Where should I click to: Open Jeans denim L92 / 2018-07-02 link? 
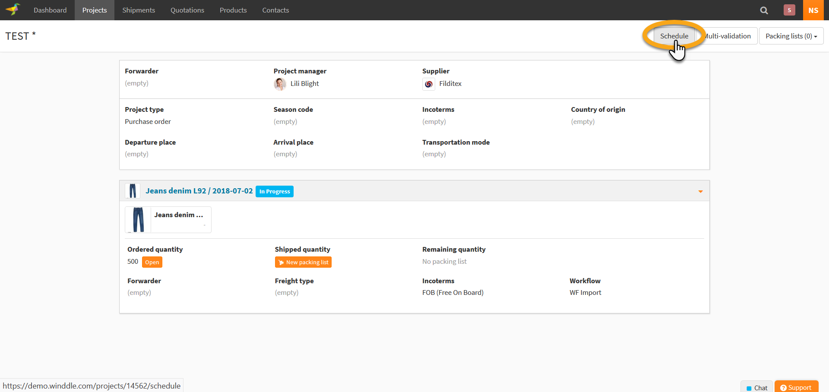(x=199, y=191)
